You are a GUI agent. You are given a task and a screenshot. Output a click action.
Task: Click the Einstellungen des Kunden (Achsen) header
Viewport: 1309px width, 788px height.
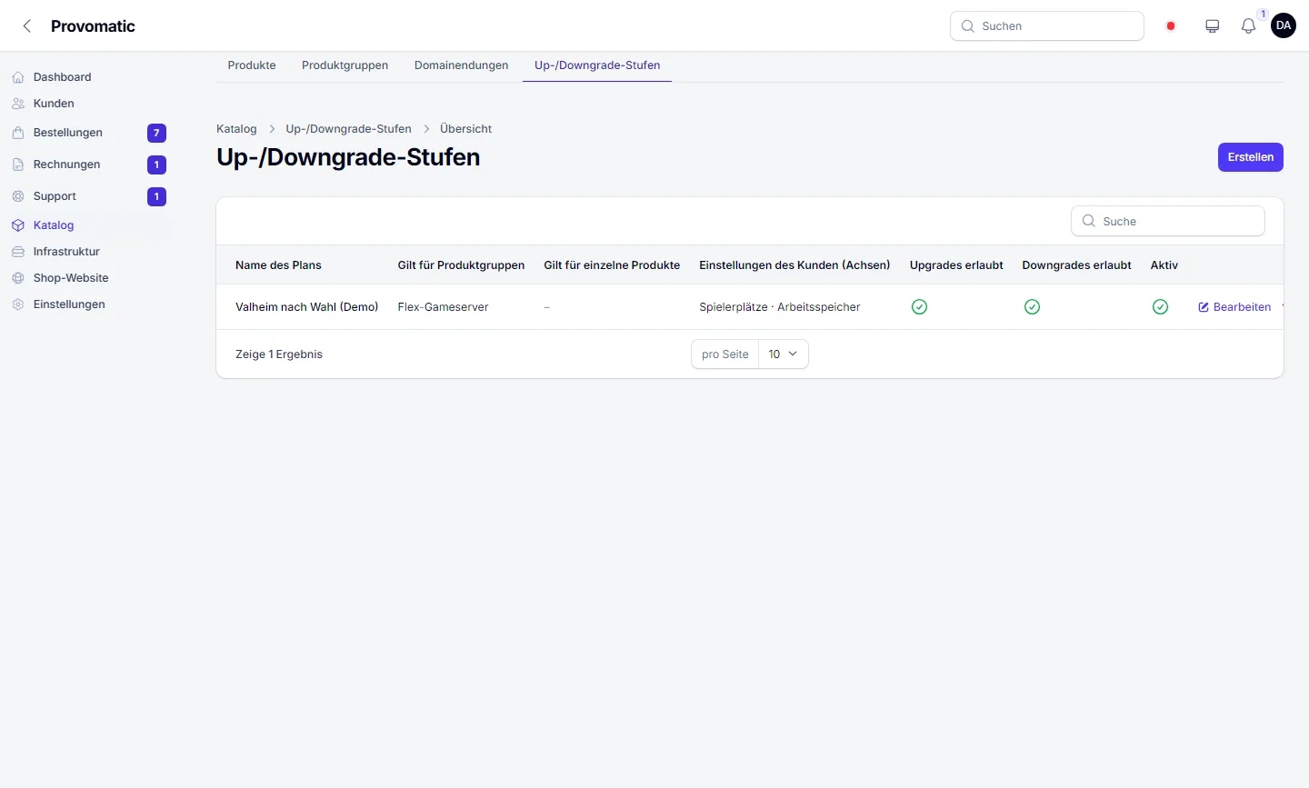[794, 265]
